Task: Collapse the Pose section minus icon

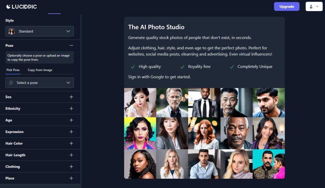Action: [71, 45]
